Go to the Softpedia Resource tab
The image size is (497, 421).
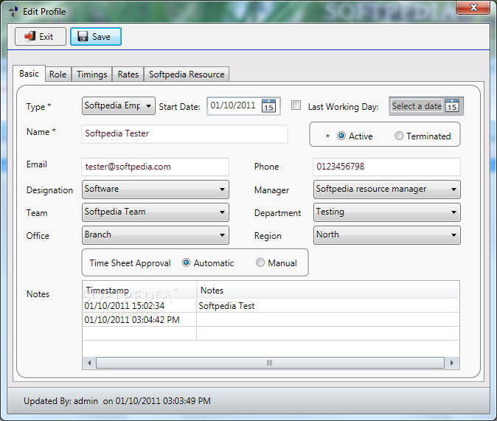point(187,74)
